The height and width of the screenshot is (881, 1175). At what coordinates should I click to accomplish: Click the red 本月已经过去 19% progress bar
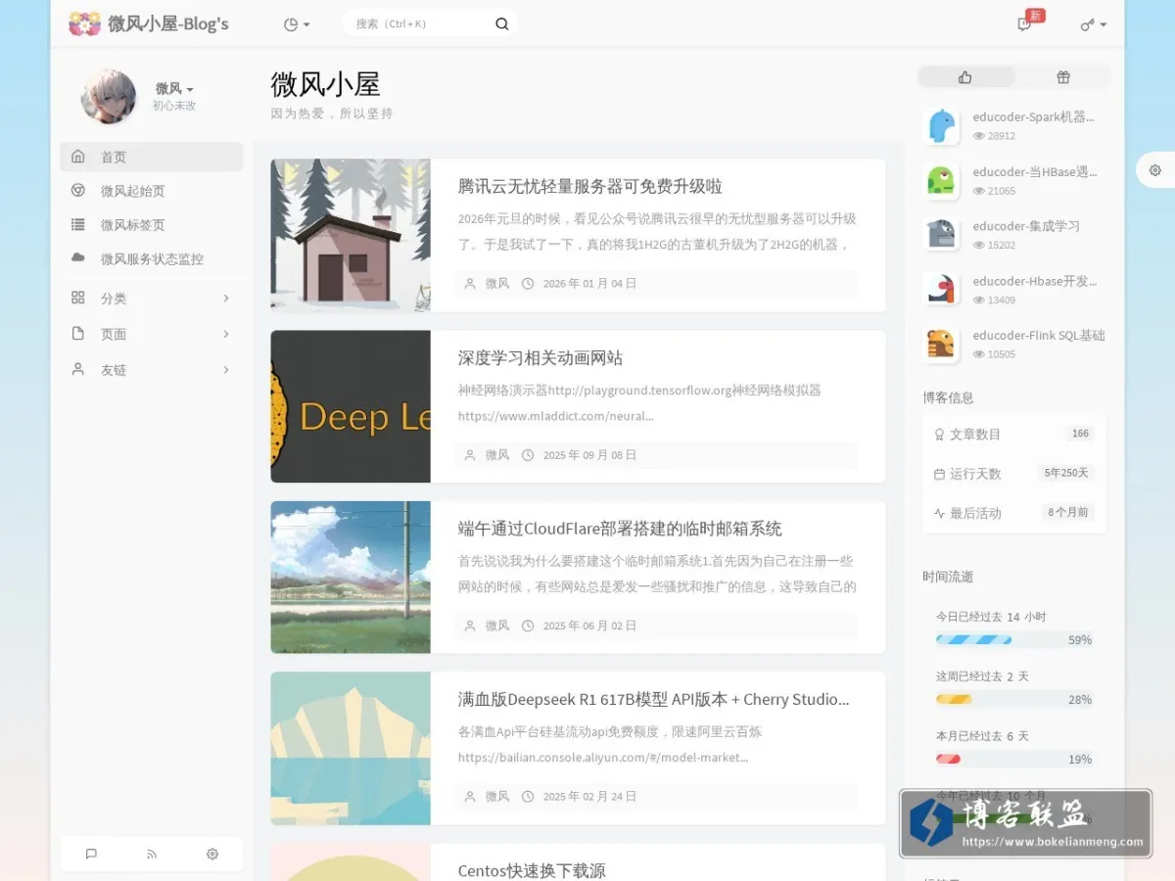point(948,760)
